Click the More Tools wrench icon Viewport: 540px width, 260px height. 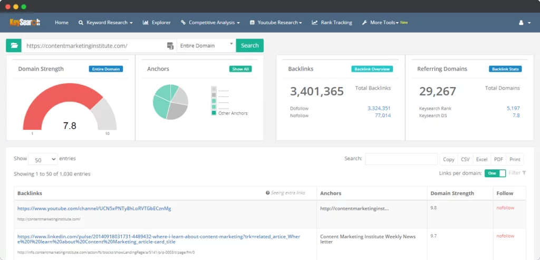(x=364, y=23)
